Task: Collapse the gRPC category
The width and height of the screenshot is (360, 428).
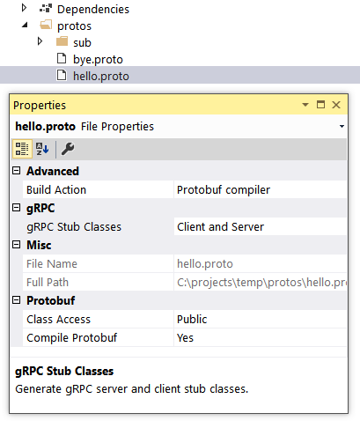Action: [17, 208]
